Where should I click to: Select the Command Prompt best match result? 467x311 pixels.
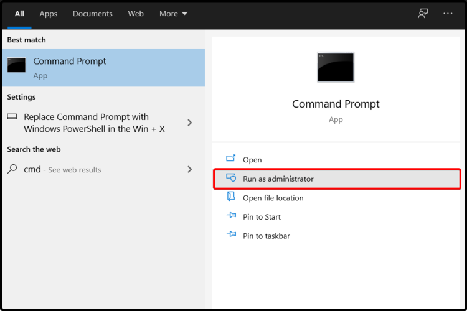coord(103,68)
